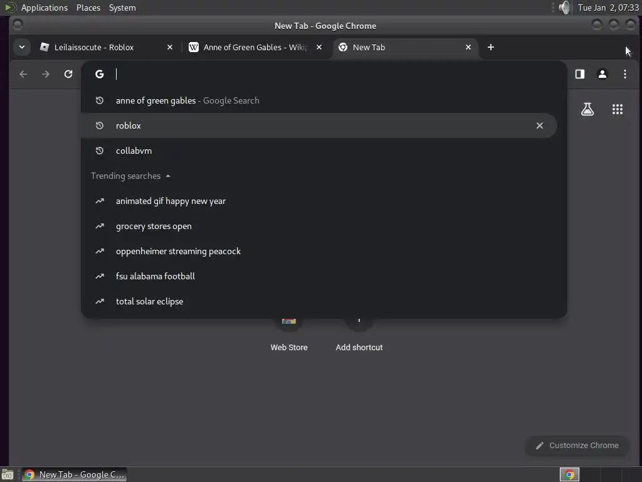Select anne of green gables suggestion
The image size is (642, 482).
point(319,101)
